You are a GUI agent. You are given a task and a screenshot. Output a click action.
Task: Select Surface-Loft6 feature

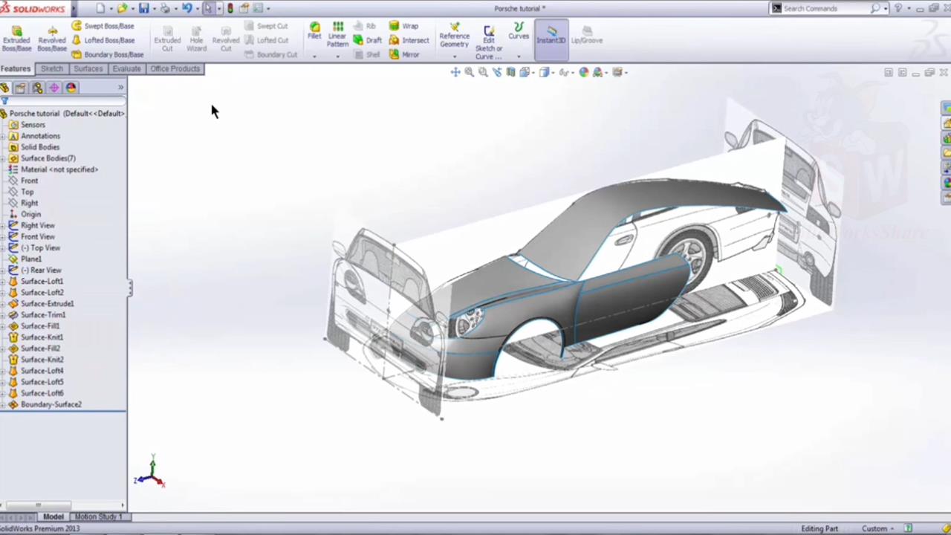[42, 393]
